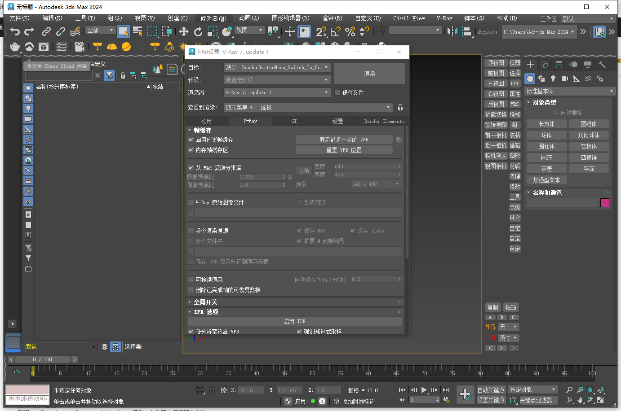This screenshot has height=411, width=621.
Task: Jump to the animation end frame
Action: point(446,390)
